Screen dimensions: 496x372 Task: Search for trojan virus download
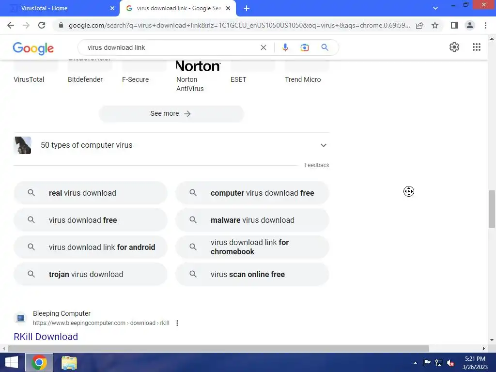point(91,274)
